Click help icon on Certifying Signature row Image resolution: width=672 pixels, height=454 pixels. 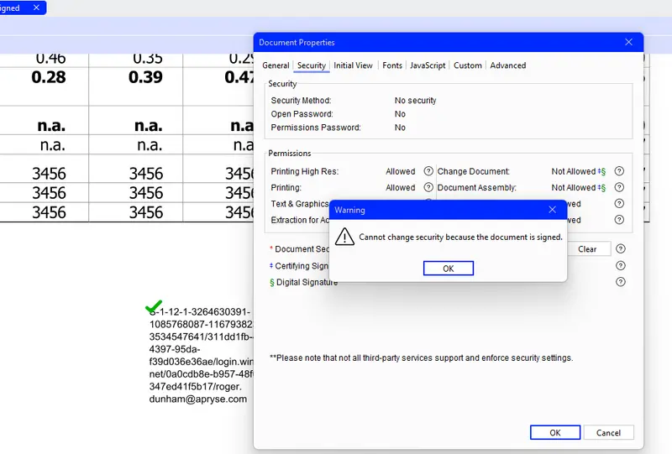(621, 265)
